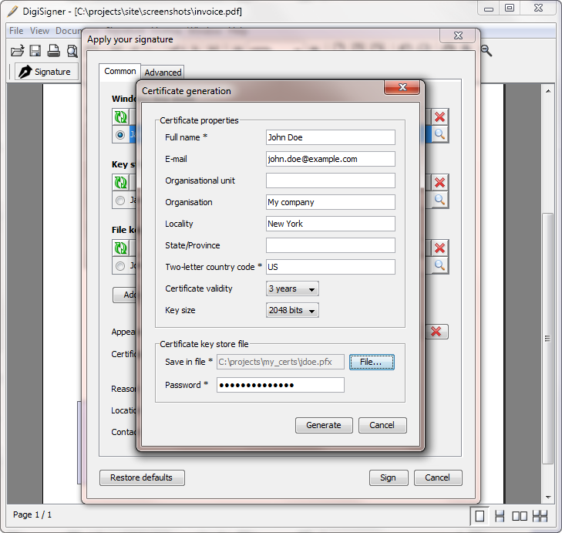The image size is (562, 533).
Task: Click the Locality input field
Action: (331, 224)
